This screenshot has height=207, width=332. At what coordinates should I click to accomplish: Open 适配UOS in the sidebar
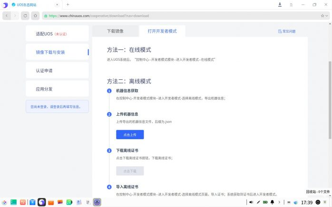point(57,34)
